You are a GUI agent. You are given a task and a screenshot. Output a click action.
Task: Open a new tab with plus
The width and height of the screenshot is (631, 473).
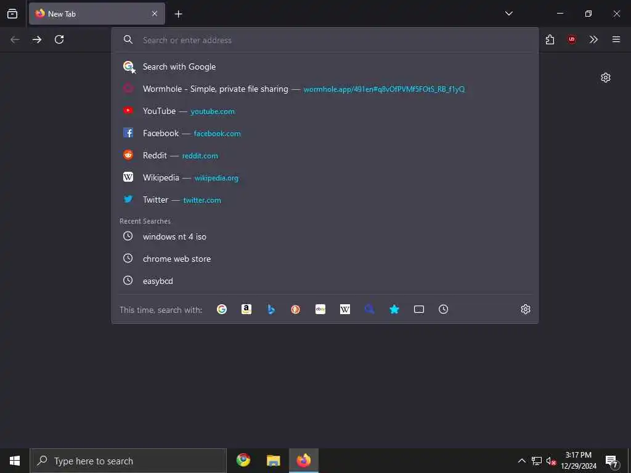pyautogui.click(x=178, y=14)
